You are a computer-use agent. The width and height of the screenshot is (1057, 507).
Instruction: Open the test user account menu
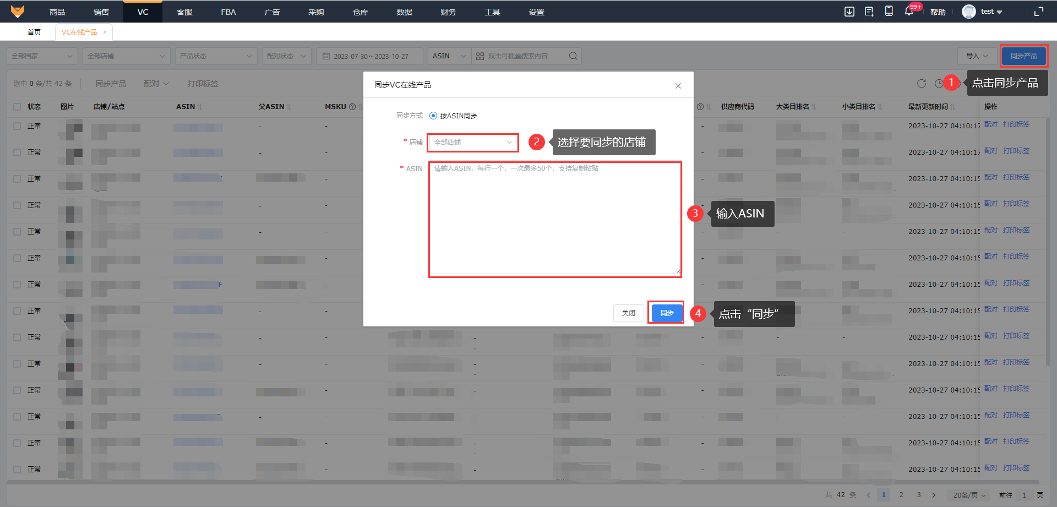click(x=991, y=12)
